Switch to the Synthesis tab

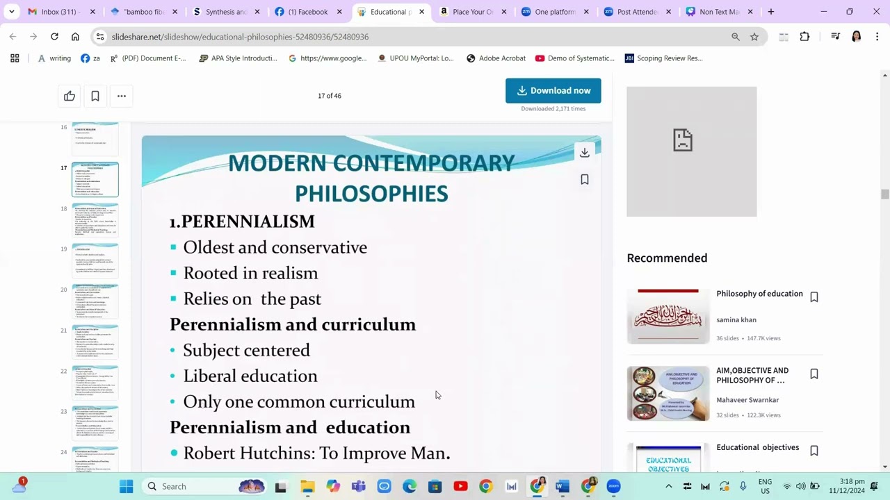pyautogui.click(x=227, y=12)
